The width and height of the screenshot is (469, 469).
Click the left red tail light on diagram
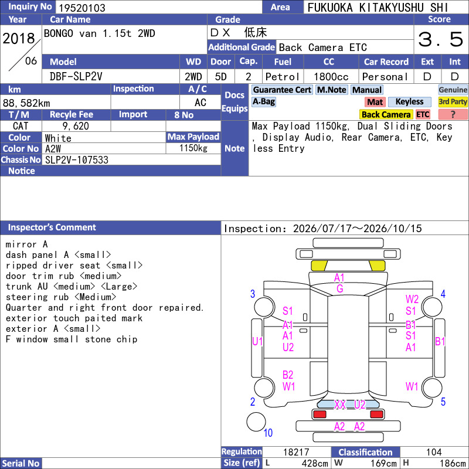pyautogui.click(x=319, y=414)
